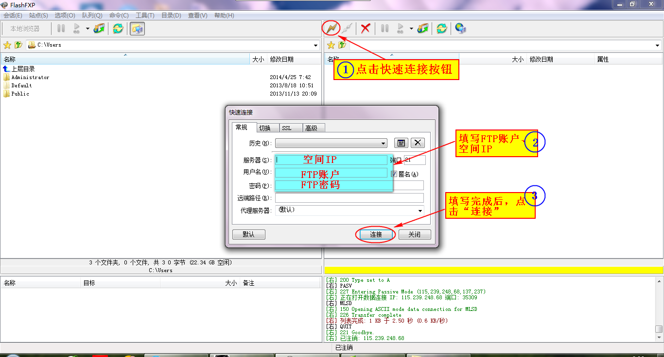Expand the right pane path dropdown
The width and height of the screenshot is (664, 357).
click(x=658, y=46)
